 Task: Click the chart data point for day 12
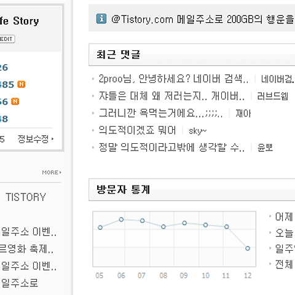pos(248,248)
